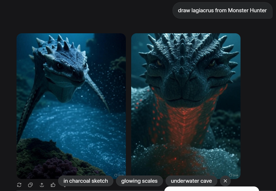Dismiss the suggestion chips with the X
Viewport: 276px width, 191px height.
[225, 181]
